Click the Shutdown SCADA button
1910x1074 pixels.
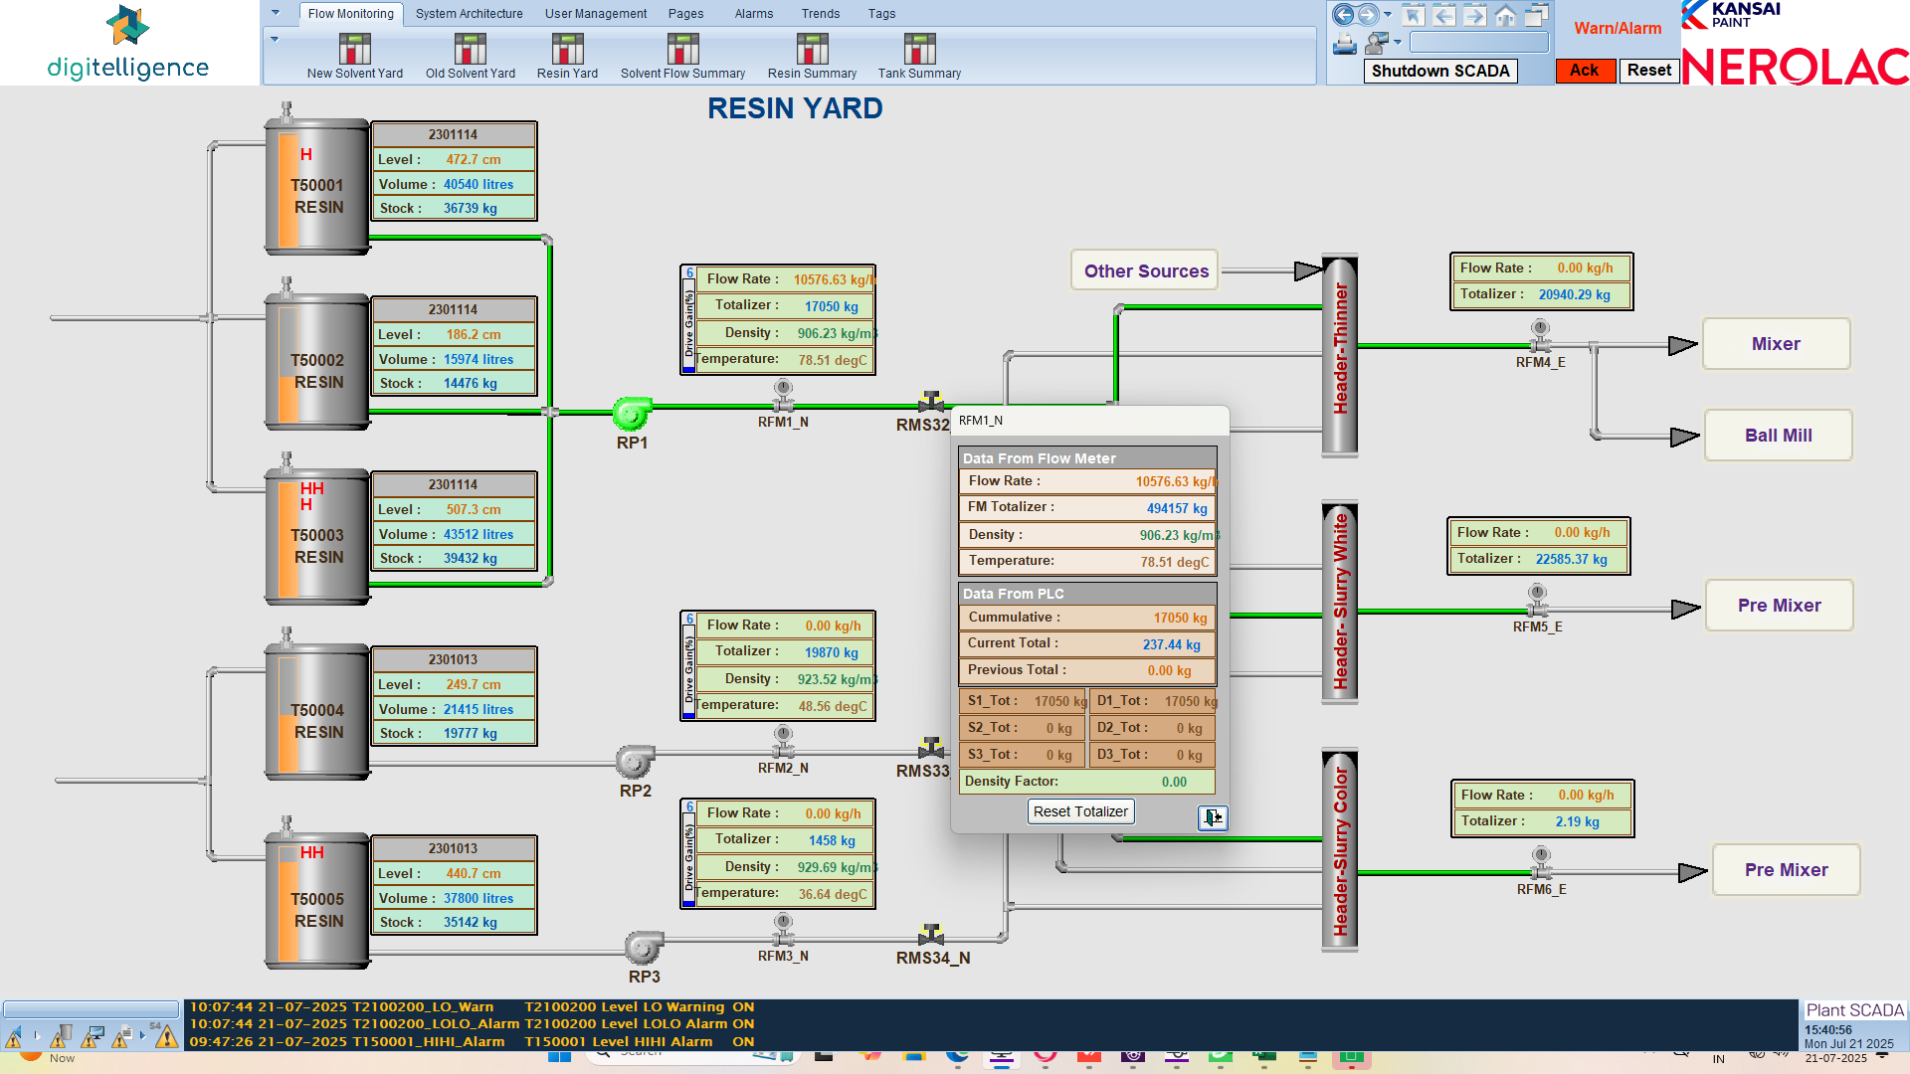point(1439,71)
